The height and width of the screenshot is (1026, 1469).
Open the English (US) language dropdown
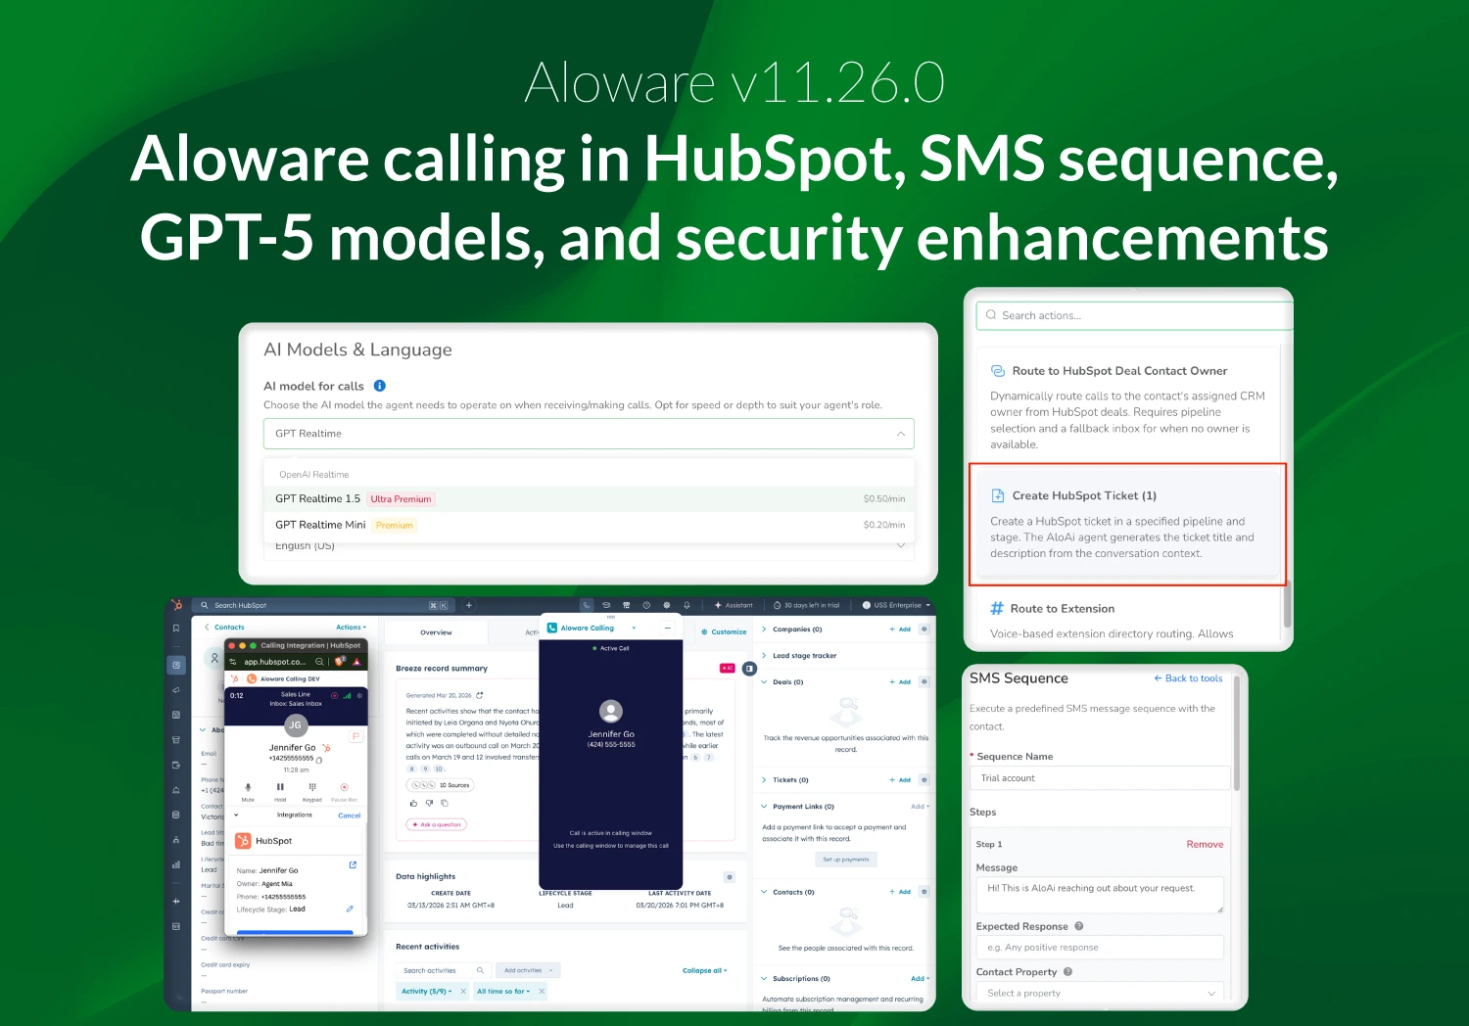[x=589, y=546]
